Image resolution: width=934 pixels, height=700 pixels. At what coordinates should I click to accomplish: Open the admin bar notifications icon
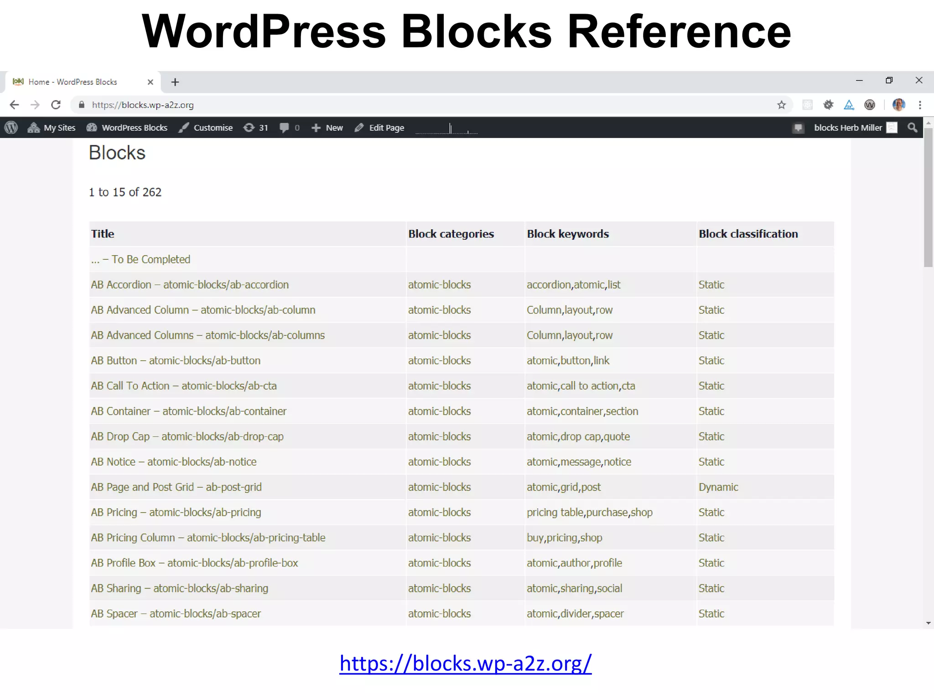coord(798,128)
